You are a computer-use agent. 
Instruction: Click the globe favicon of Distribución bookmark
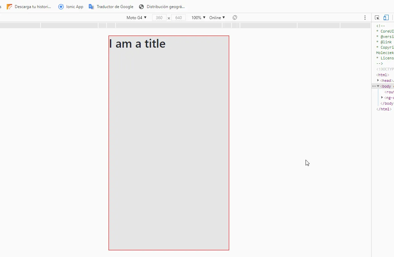pyautogui.click(x=141, y=7)
